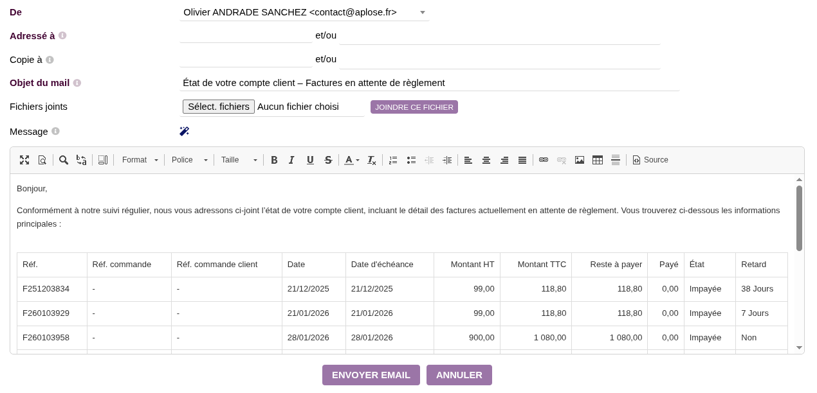Viewport: 817px width, 393px height.
Task: Open the Police font dropdown
Action: pyautogui.click(x=189, y=160)
